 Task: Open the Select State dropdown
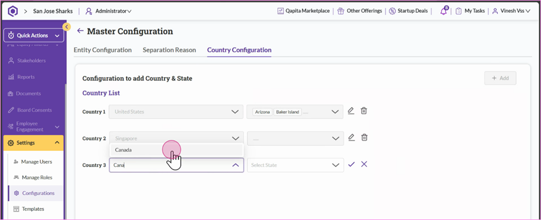[x=296, y=165]
